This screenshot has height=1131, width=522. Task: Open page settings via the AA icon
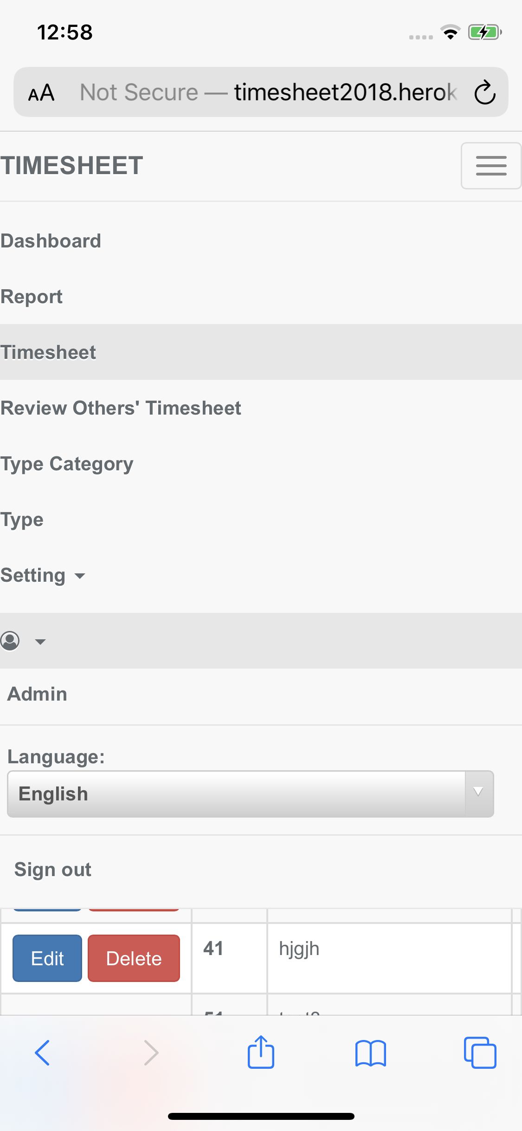click(x=41, y=92)
